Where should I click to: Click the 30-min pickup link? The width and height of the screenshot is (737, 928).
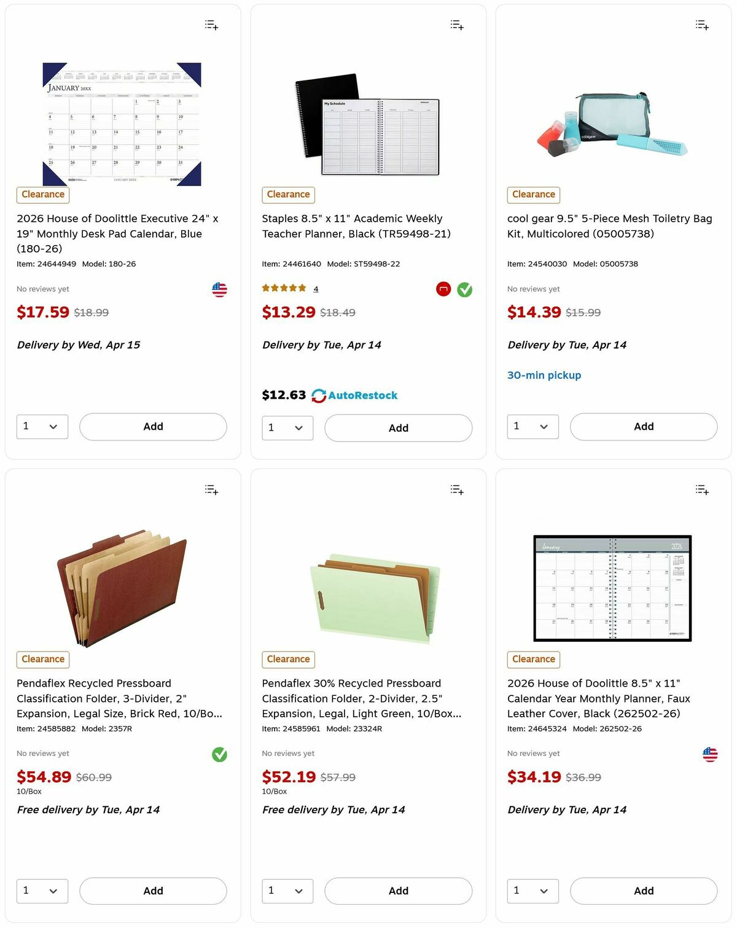tap(544, 375)
